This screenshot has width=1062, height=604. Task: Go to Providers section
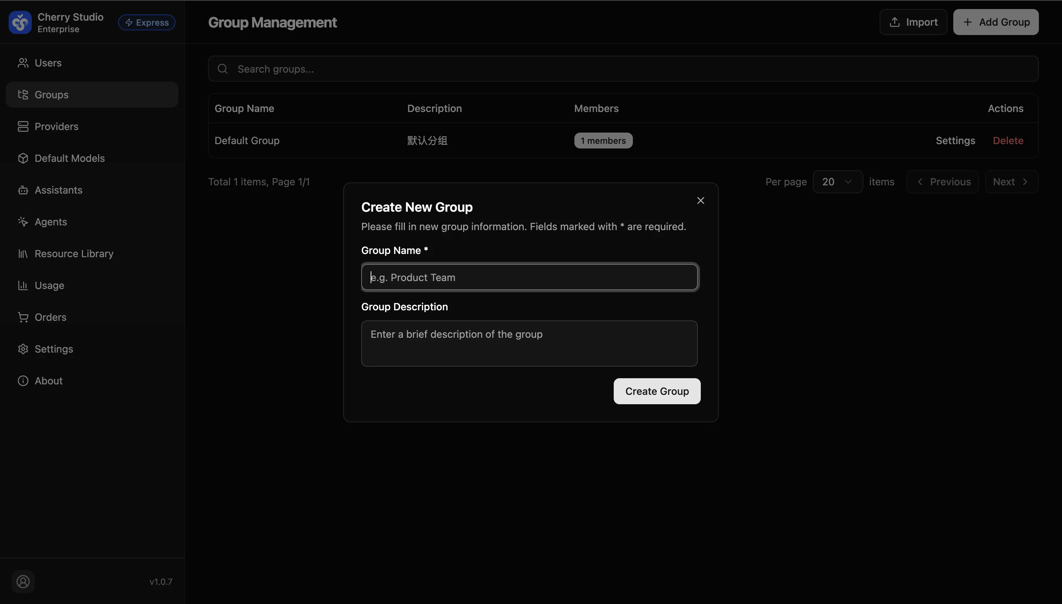[x=92, y=126]
